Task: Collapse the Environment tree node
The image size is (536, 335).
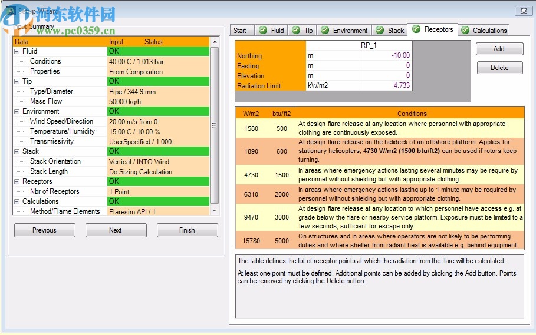Action: tap(17, 112)
